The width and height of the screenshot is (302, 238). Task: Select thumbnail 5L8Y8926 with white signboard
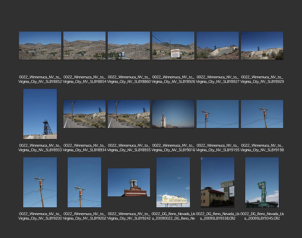click(x=173, y=45)
